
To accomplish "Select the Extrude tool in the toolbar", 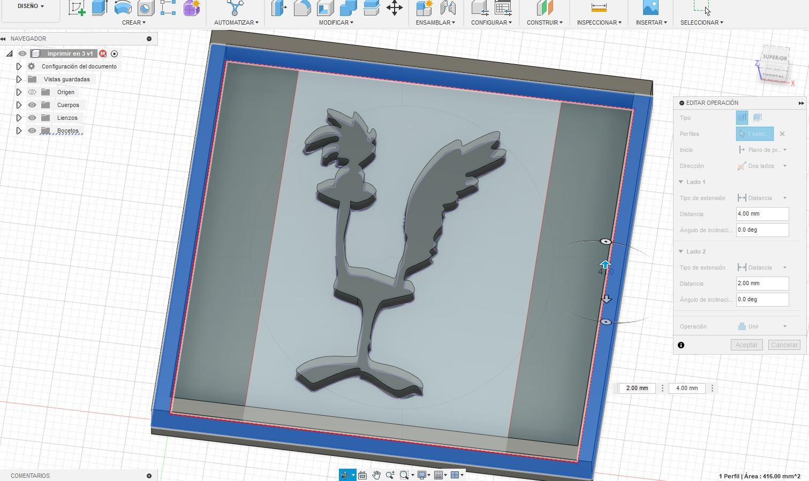I will pyautogui.click(x=100, y=7).
